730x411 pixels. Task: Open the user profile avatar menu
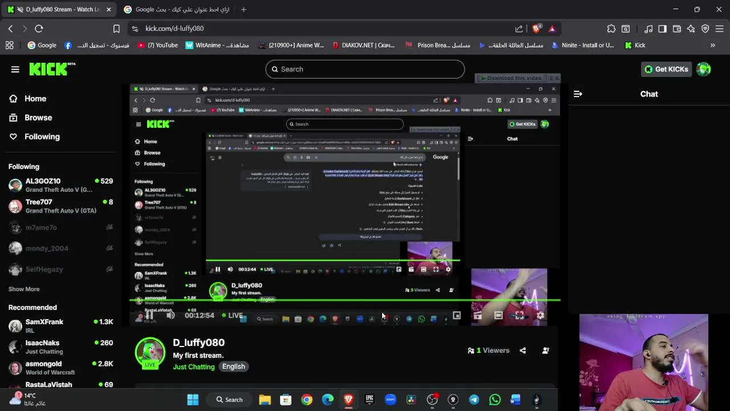tap(704, 69)
